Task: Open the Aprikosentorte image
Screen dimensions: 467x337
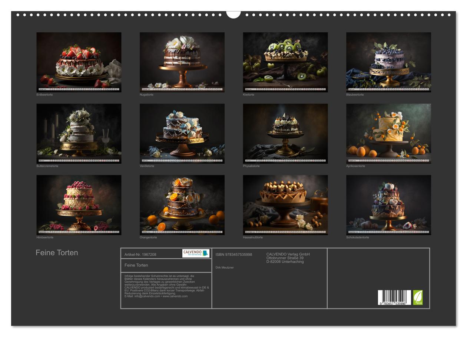Action: pos(389,134)
